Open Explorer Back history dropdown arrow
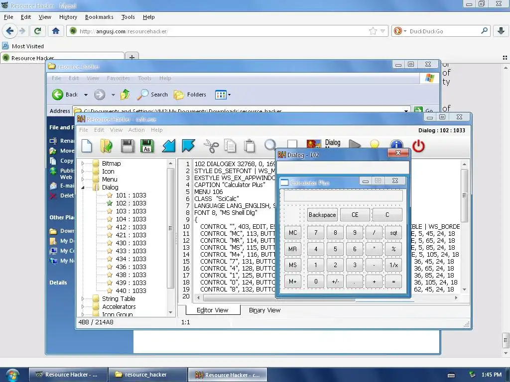 (86, 95)
